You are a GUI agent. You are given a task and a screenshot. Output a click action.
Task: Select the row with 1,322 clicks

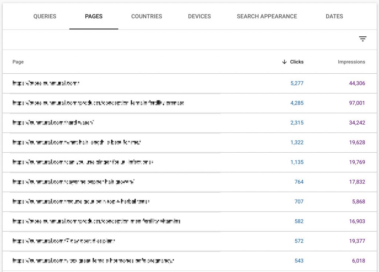click(189, 143)
